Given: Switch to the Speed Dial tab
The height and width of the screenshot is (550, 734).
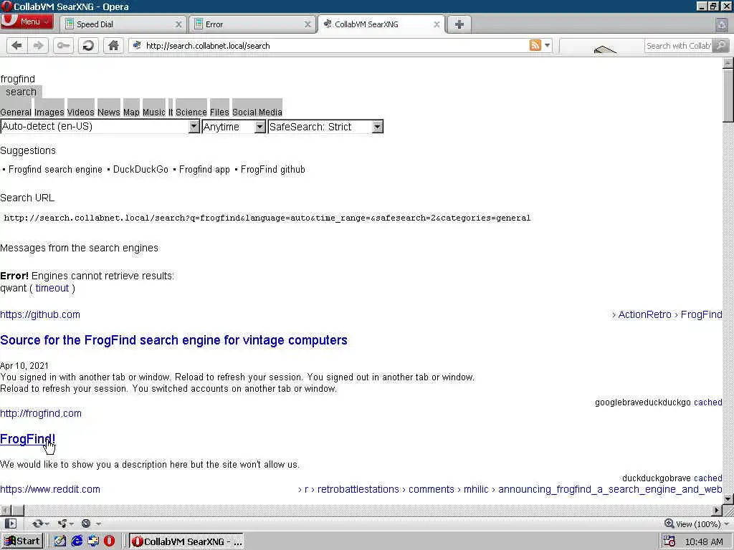Looking at the screenshot, I should point(123,24).
